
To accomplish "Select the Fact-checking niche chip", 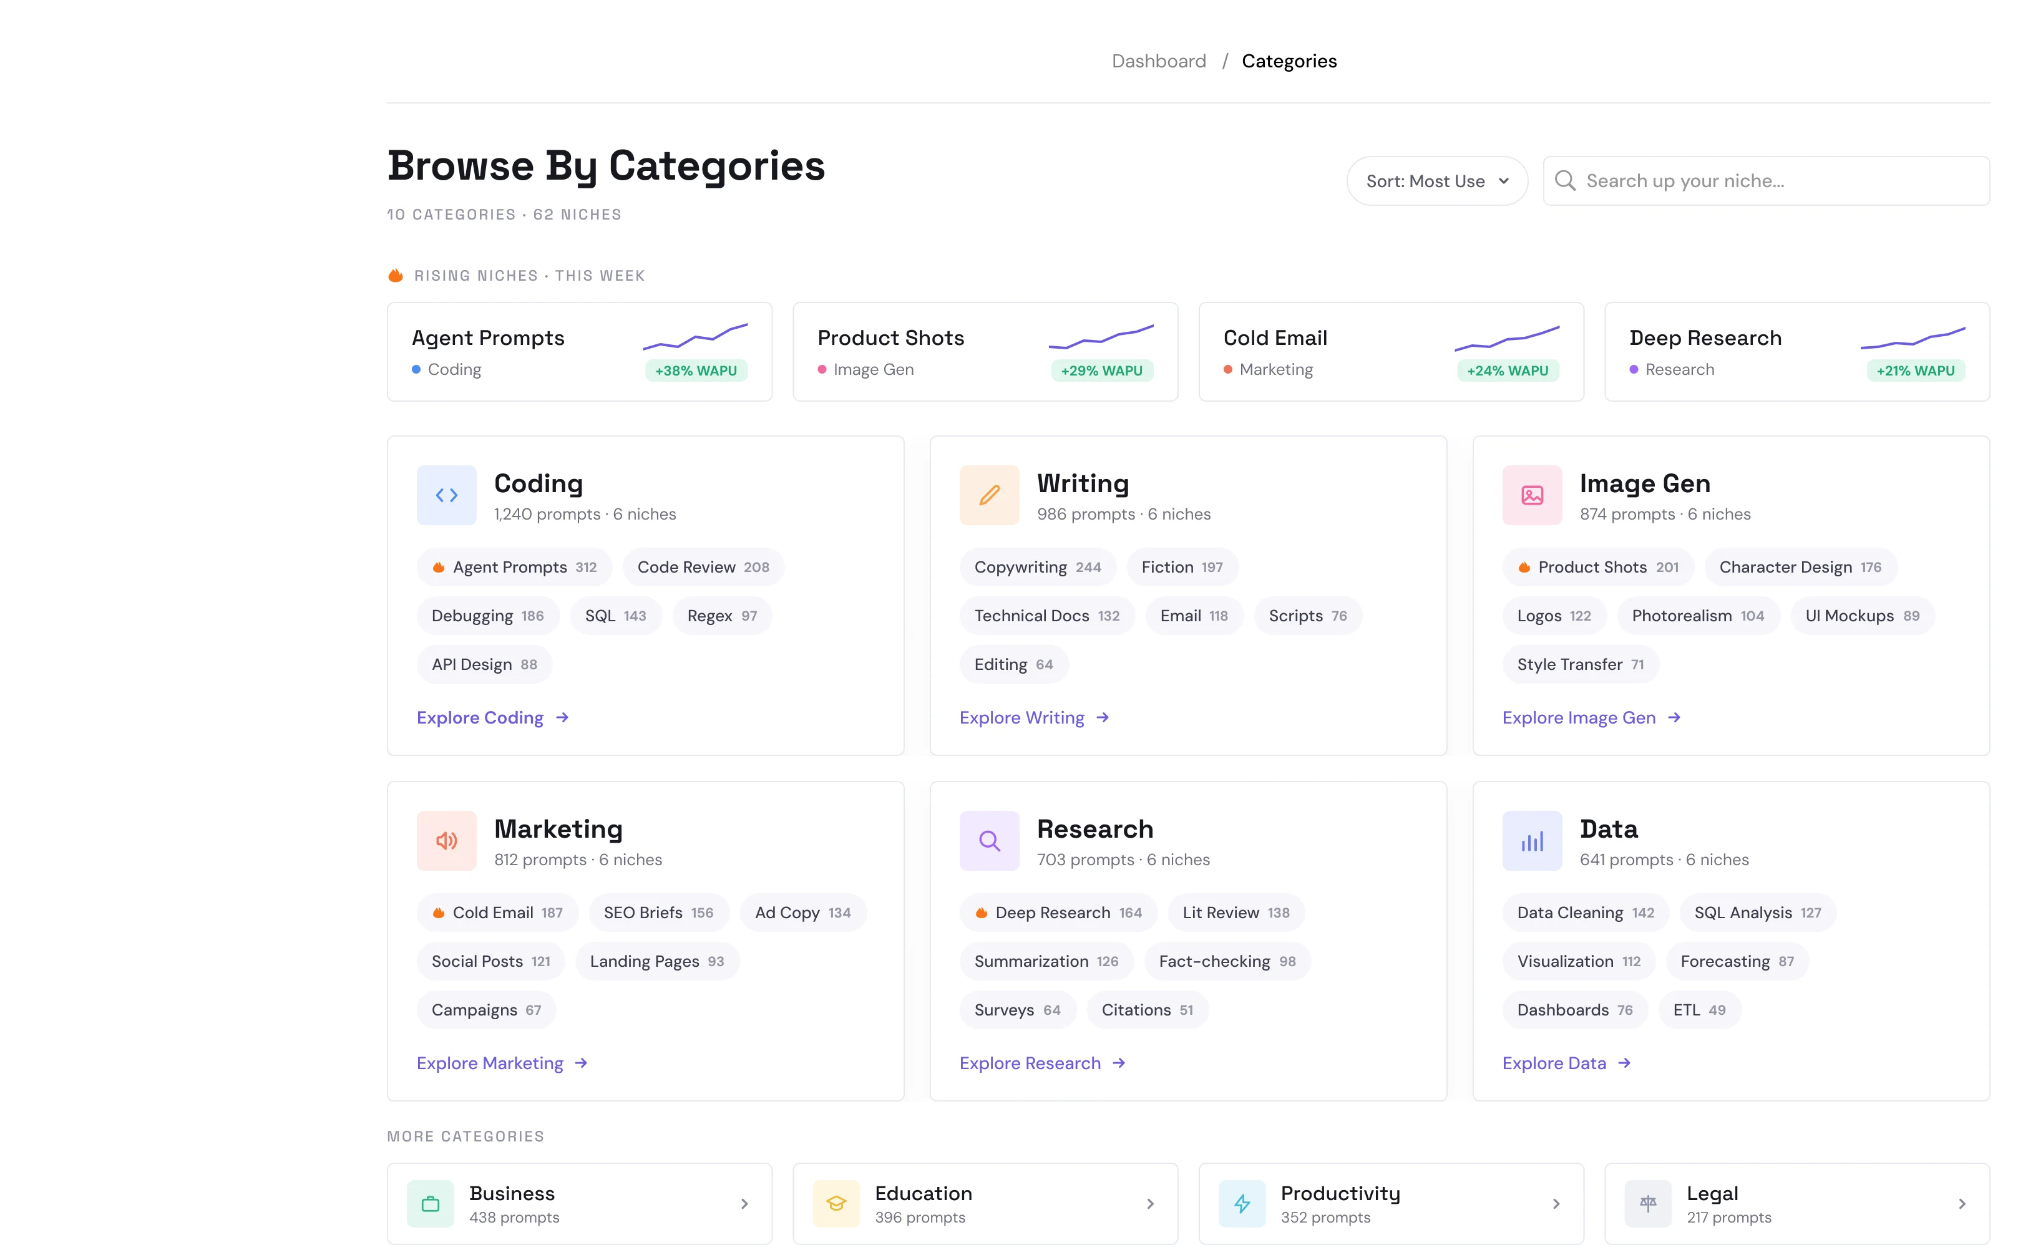I will (1227, 961).
